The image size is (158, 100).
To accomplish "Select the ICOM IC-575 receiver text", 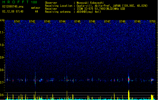I will click(x=101, y=9).
